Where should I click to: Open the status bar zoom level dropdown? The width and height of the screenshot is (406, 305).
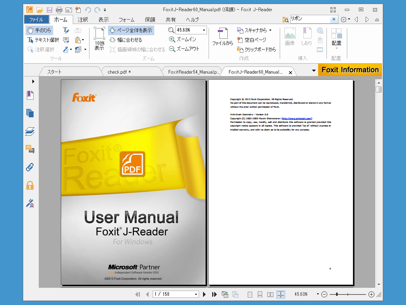pos(318,294)
